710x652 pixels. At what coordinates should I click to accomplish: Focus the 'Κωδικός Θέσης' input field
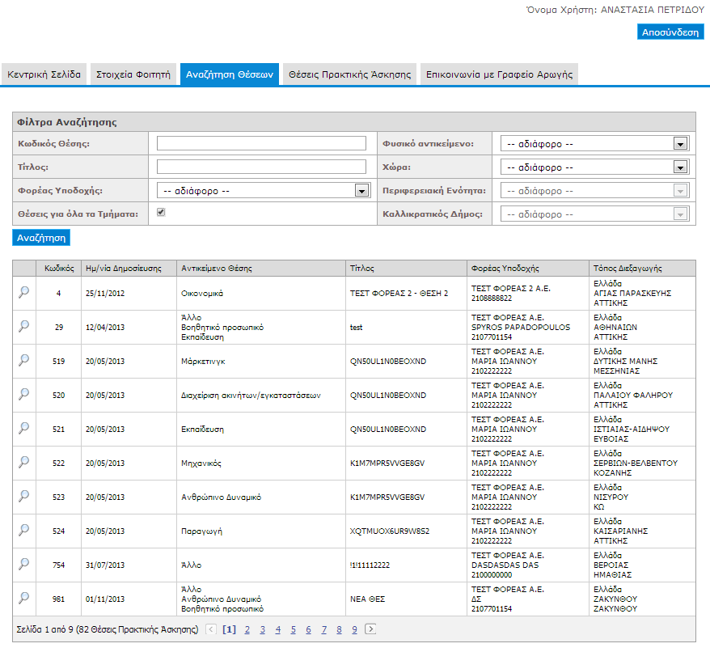[x=261, y=143]
